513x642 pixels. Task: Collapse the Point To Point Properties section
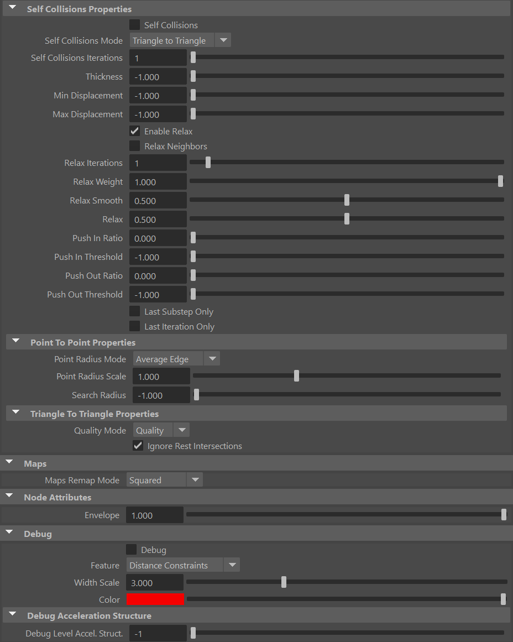[x=15, y=341]
